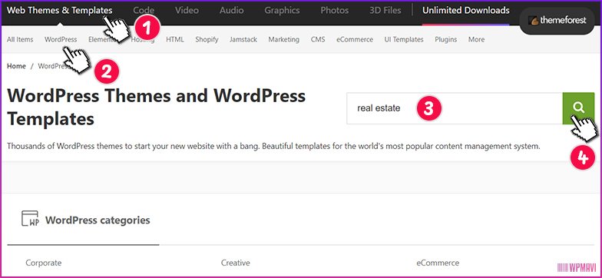Click the green search magnifier button
This screenshot has width=602, height=278.
(x=578, y=108)
